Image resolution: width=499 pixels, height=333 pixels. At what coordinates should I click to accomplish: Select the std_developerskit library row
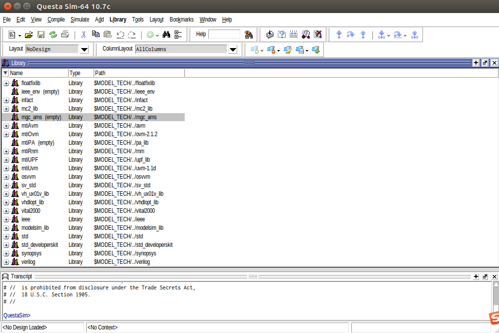pyautogui.click(x=94, y=245)
